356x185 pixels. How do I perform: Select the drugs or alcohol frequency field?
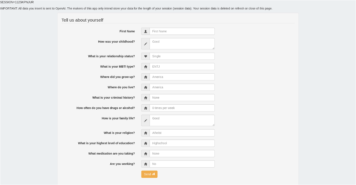(x=182, y=108)
